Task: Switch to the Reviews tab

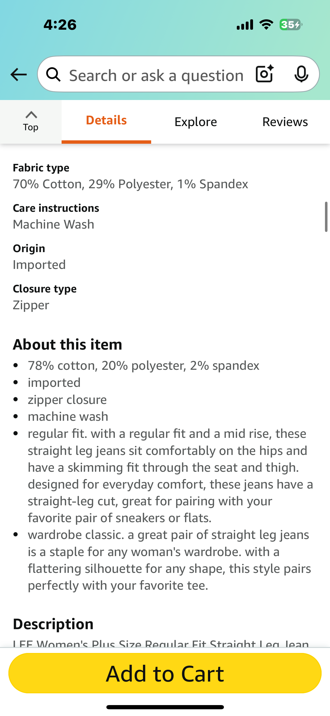Action: [285, 122]
